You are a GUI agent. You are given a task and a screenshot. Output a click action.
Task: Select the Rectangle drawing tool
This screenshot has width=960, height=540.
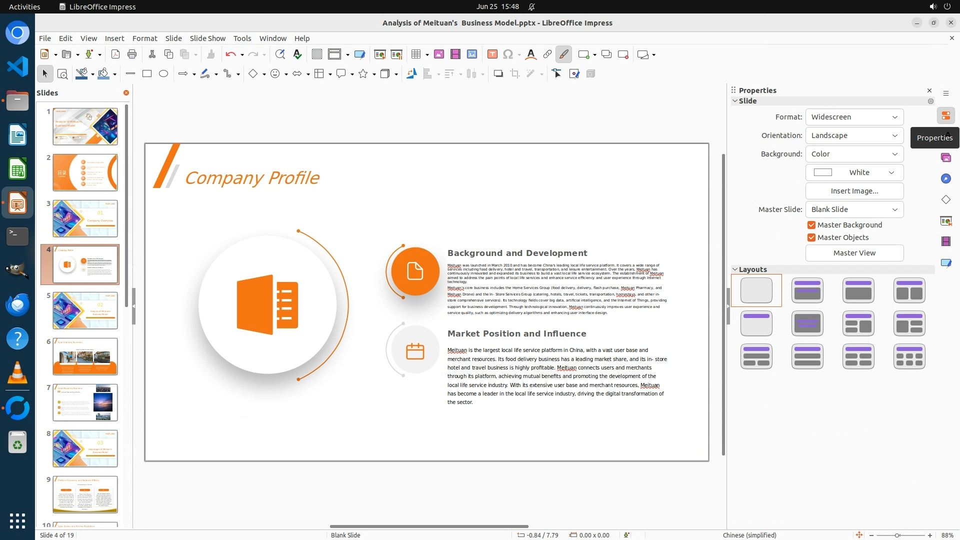coord(147,74)
